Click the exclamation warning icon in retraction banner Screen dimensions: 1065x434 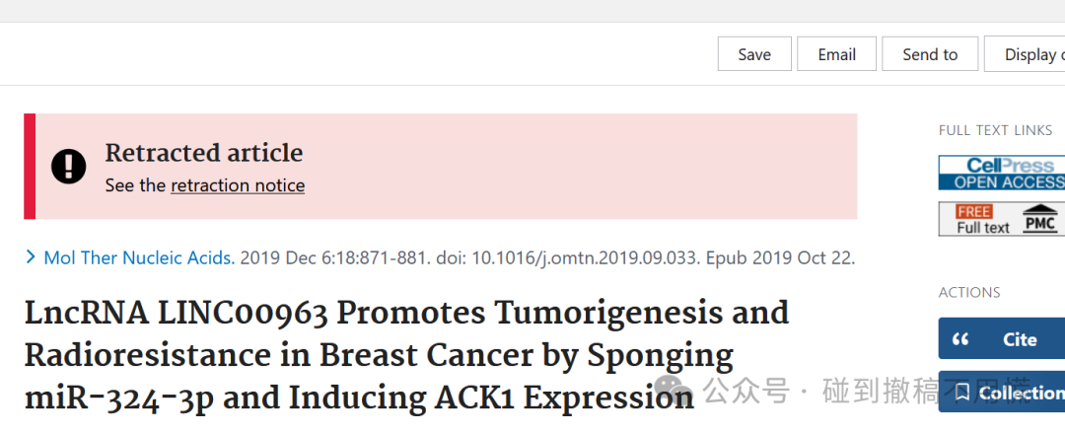pyautogui.click(x=69, y=167)
